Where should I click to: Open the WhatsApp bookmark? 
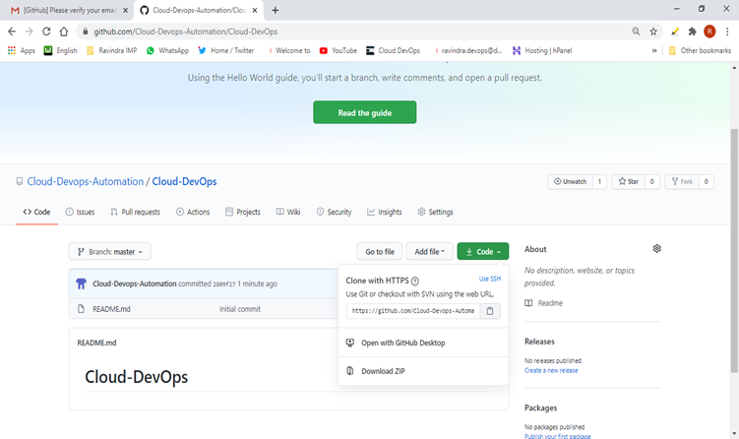tap(168, 50)
